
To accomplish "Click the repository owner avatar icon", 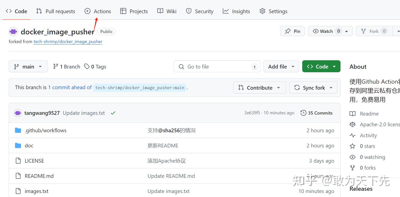I will click(13, 32).
